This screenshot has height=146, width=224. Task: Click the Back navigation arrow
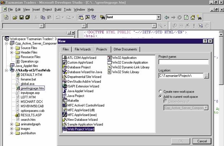pyautogui.click(x=167, y=17)
